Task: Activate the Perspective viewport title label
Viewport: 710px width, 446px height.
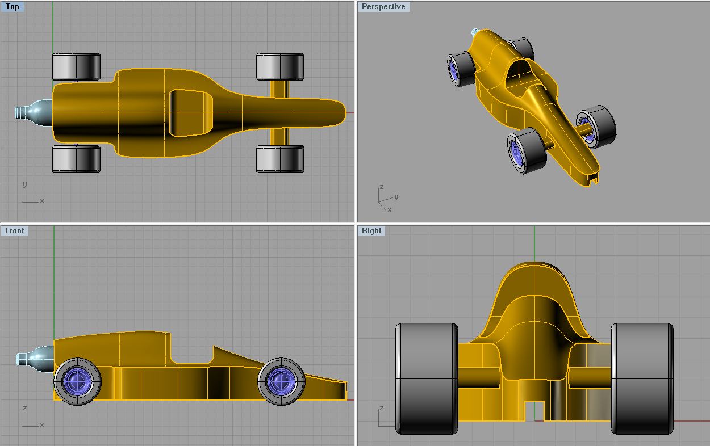Action: 383,7
